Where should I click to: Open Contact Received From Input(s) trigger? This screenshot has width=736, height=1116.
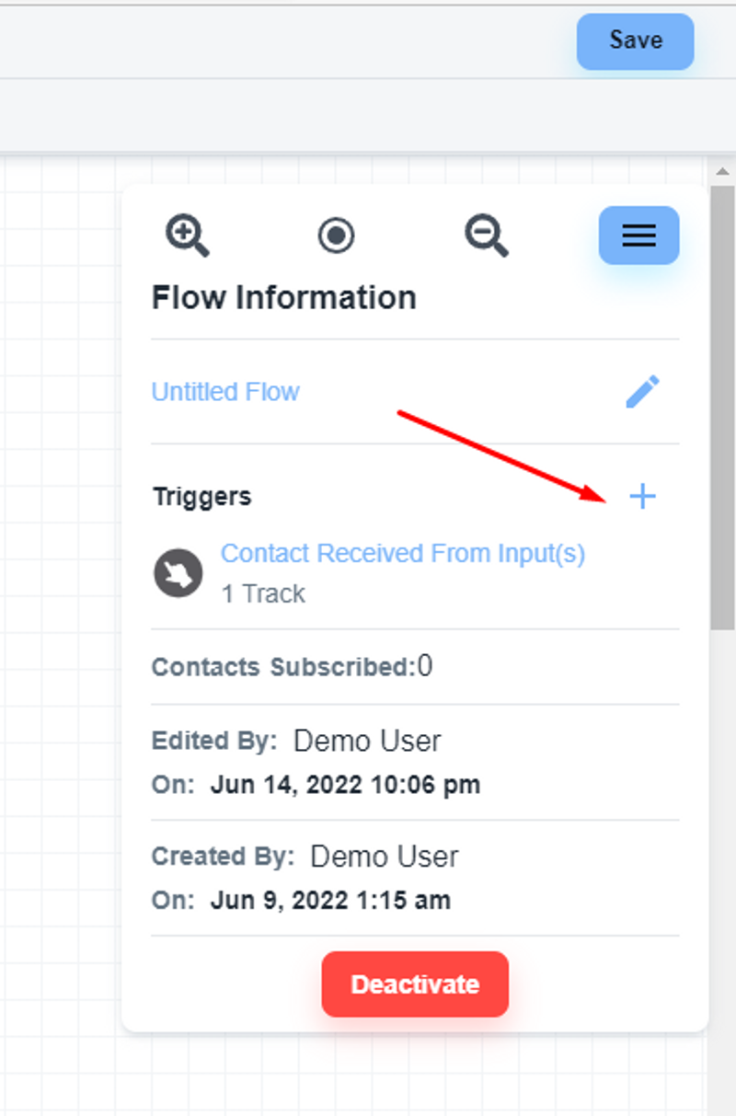point(403,554)
